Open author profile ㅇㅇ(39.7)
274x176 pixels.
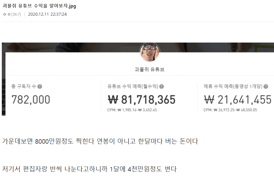12,14
